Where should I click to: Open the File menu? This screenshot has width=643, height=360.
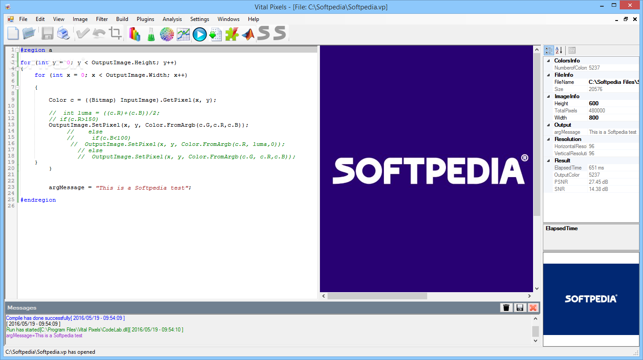pyautogui.click(x=23, y=19)
